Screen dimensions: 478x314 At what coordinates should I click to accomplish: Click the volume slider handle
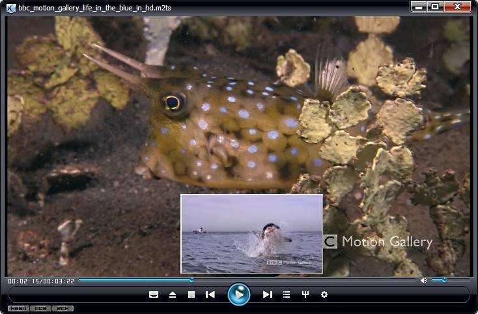(x=444, y=279)
